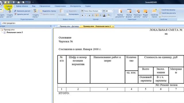Click the new document icon in quick access toolbar
The image size is (184, 103).
point(5,2)
